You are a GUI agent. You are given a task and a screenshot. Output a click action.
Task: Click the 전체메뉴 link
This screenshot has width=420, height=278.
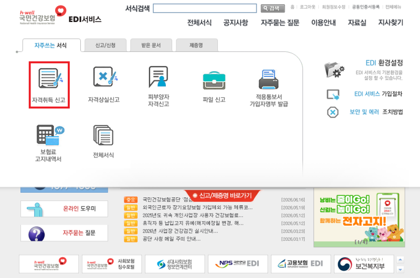point(393,7)
